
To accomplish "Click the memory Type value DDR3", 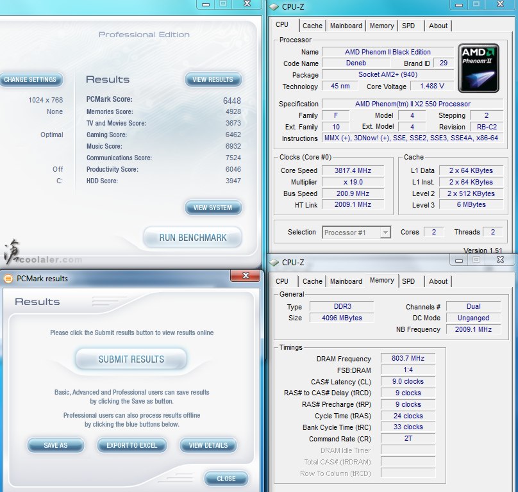I will (342, 306).
